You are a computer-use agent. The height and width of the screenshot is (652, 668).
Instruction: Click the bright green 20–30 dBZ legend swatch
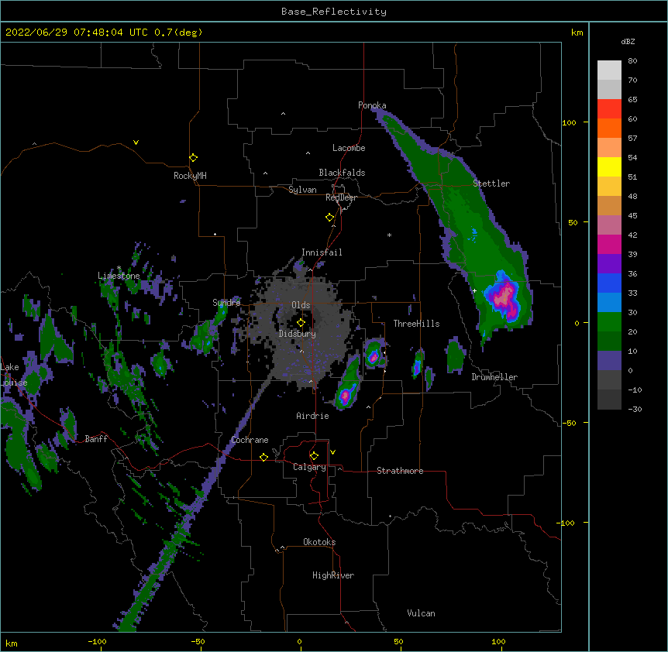[x=609, y=322]
